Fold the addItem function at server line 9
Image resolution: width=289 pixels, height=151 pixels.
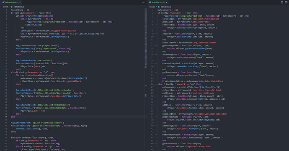tap(156, 34)
